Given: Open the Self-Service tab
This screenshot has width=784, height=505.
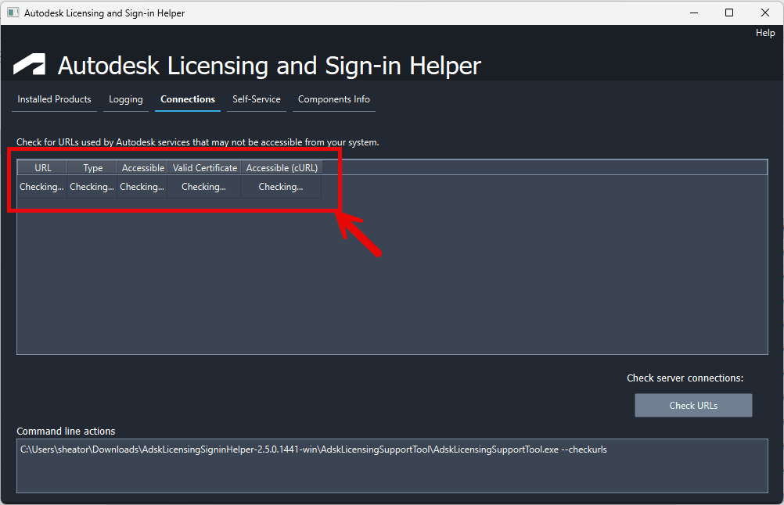Looking at the screenshot, I should click(x=257, y=99).
